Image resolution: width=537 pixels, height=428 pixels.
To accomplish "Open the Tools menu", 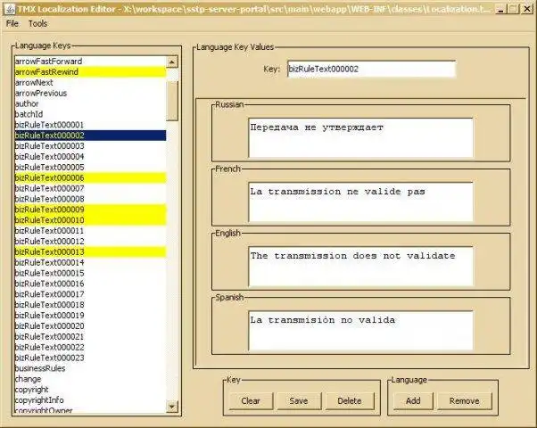I will 37,23.
